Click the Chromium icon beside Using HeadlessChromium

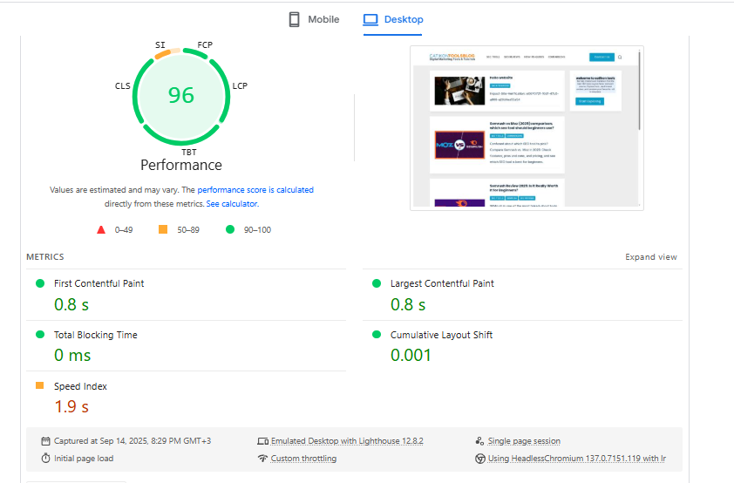tap(479, 459)
